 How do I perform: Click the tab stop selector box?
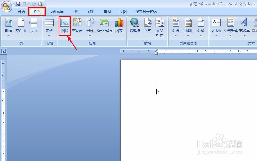[4, 51]
